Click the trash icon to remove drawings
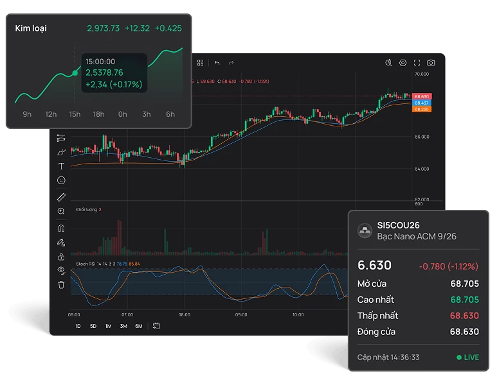The height and width of the screenshot is (385, 490). tap(61, 285)
